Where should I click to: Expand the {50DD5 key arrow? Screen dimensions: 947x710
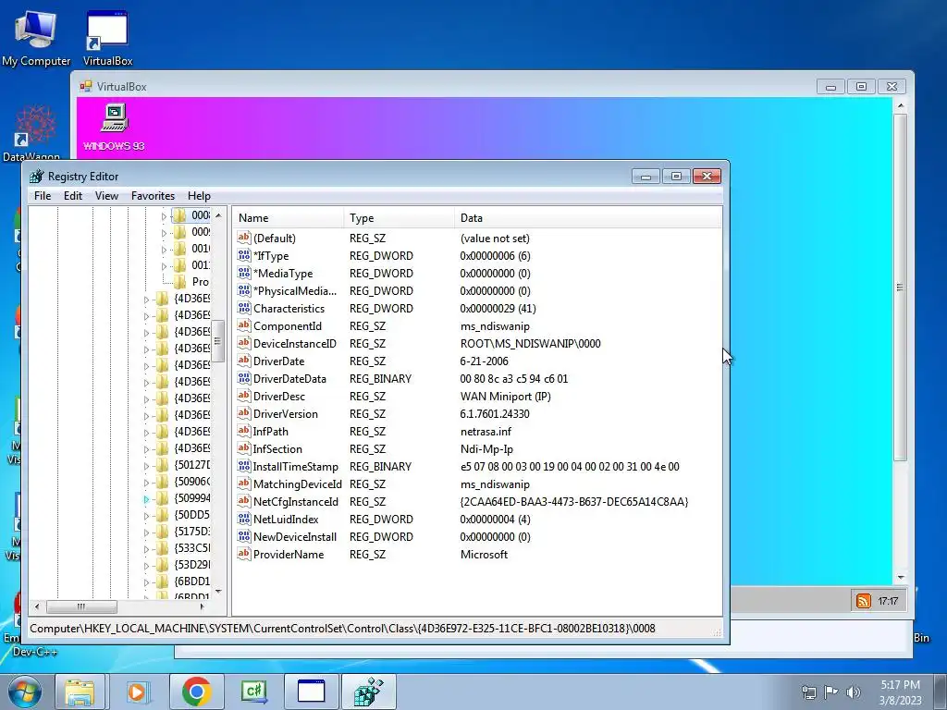[x=146, y=516]
